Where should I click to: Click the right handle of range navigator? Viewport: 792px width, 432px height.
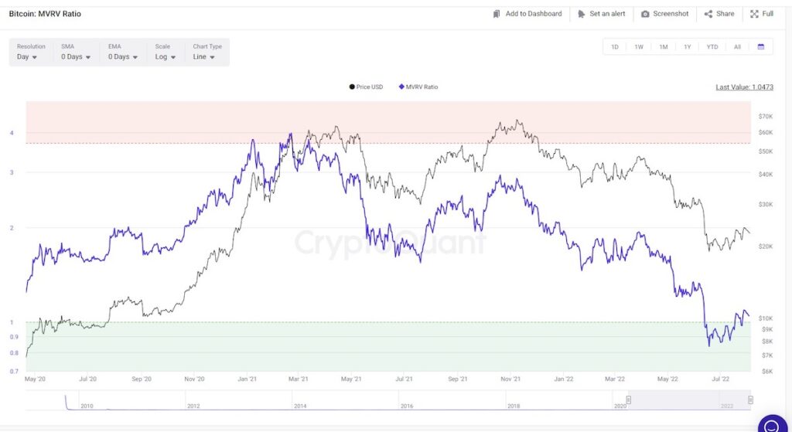(750, 400)
